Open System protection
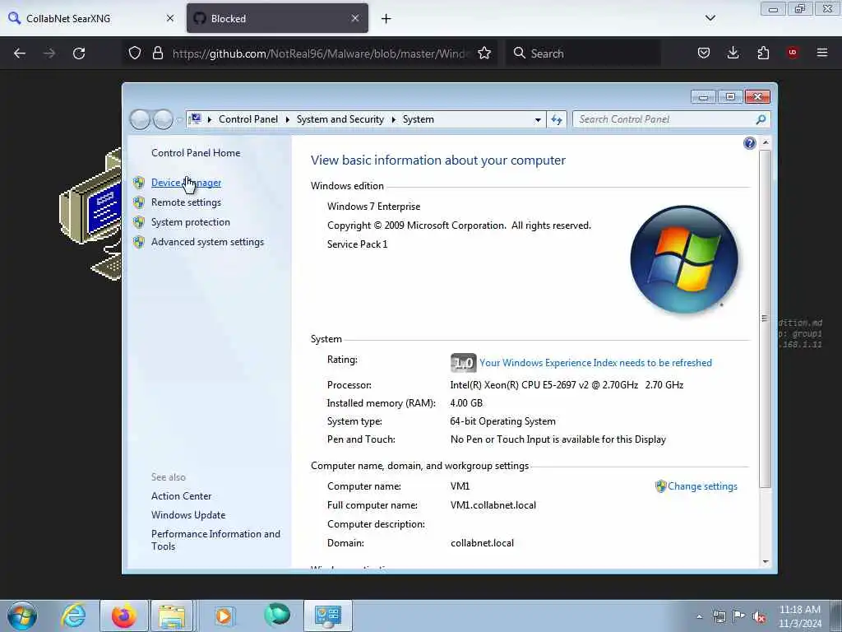The image size is (842, 632). pyautogui.click(x=190, y=222)
